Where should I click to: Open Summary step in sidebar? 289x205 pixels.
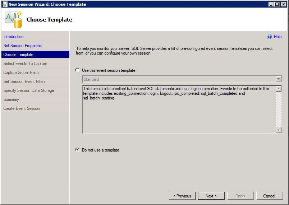[x=11, y=99]
